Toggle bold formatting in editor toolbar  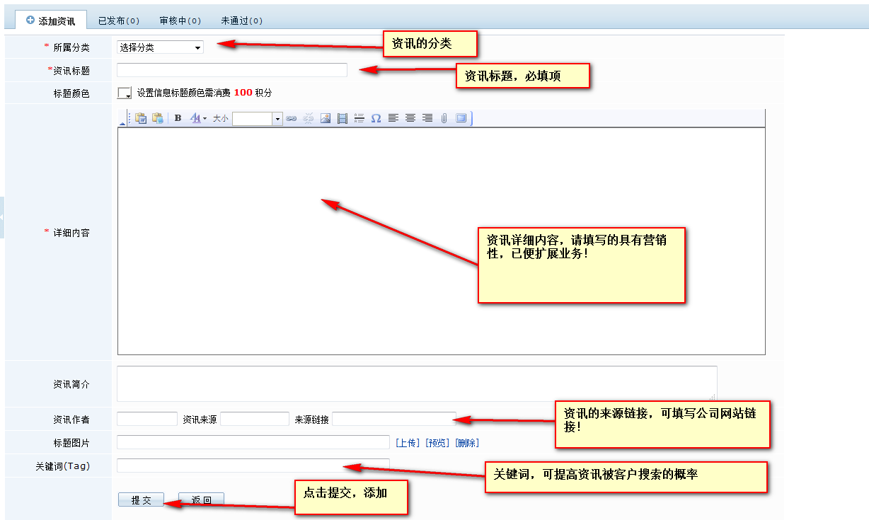click(x=178, y=118)
